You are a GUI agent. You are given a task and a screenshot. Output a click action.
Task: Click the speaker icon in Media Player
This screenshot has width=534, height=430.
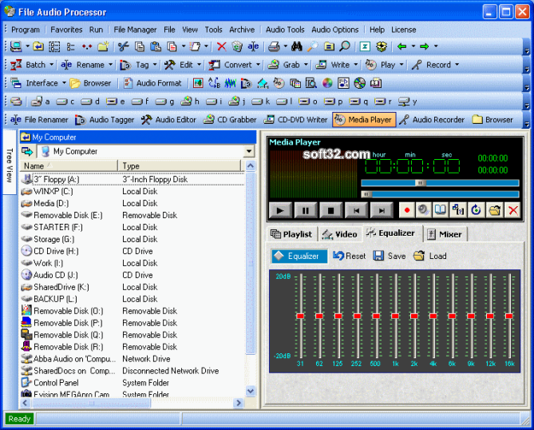423,210
